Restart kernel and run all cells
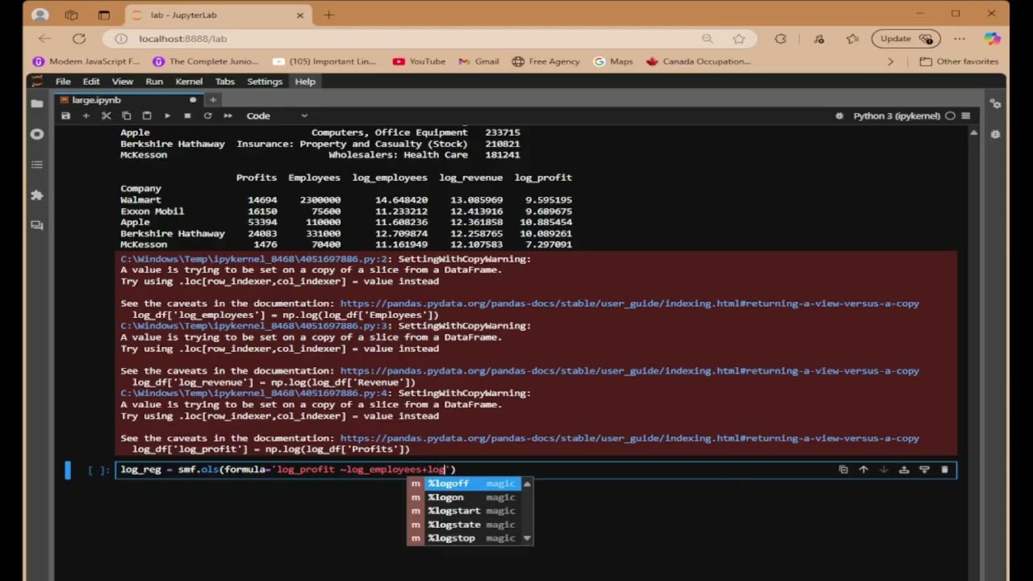 point(228,115)
